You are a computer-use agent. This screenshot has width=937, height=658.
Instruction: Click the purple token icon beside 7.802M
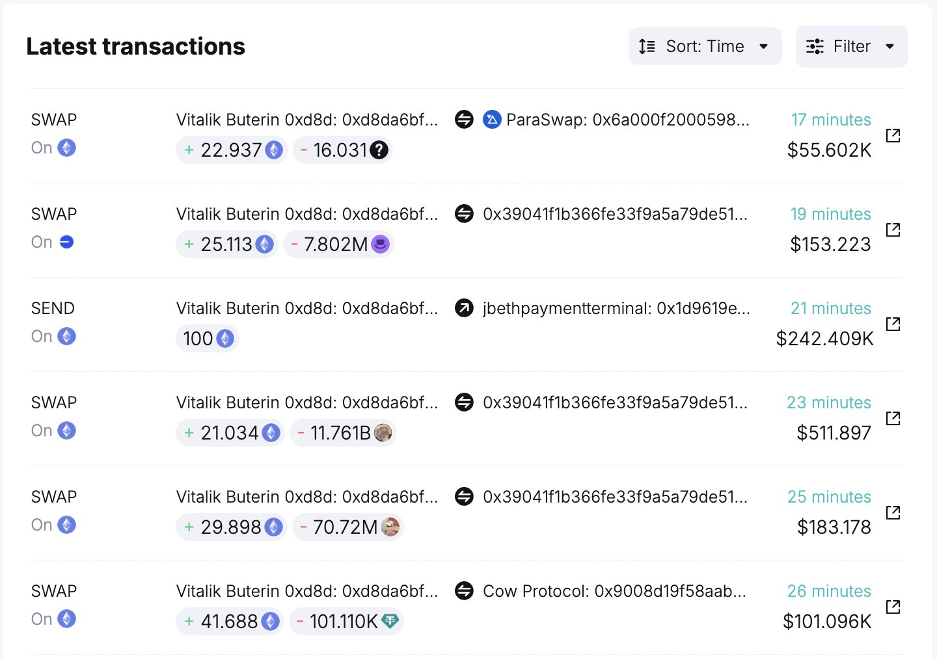click(380, 244)
